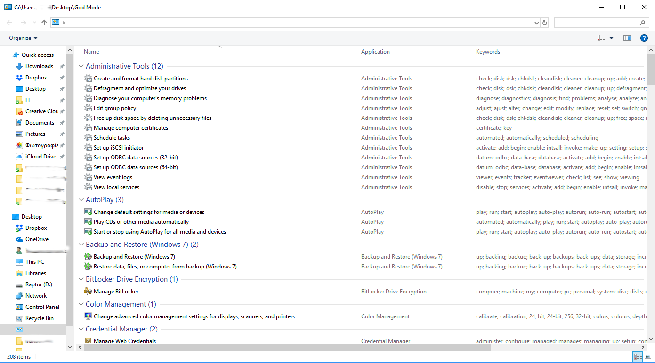Click the vertical scrollbar of the file list
This screenshot has width=655, height=363.
(x=651, y=71)
